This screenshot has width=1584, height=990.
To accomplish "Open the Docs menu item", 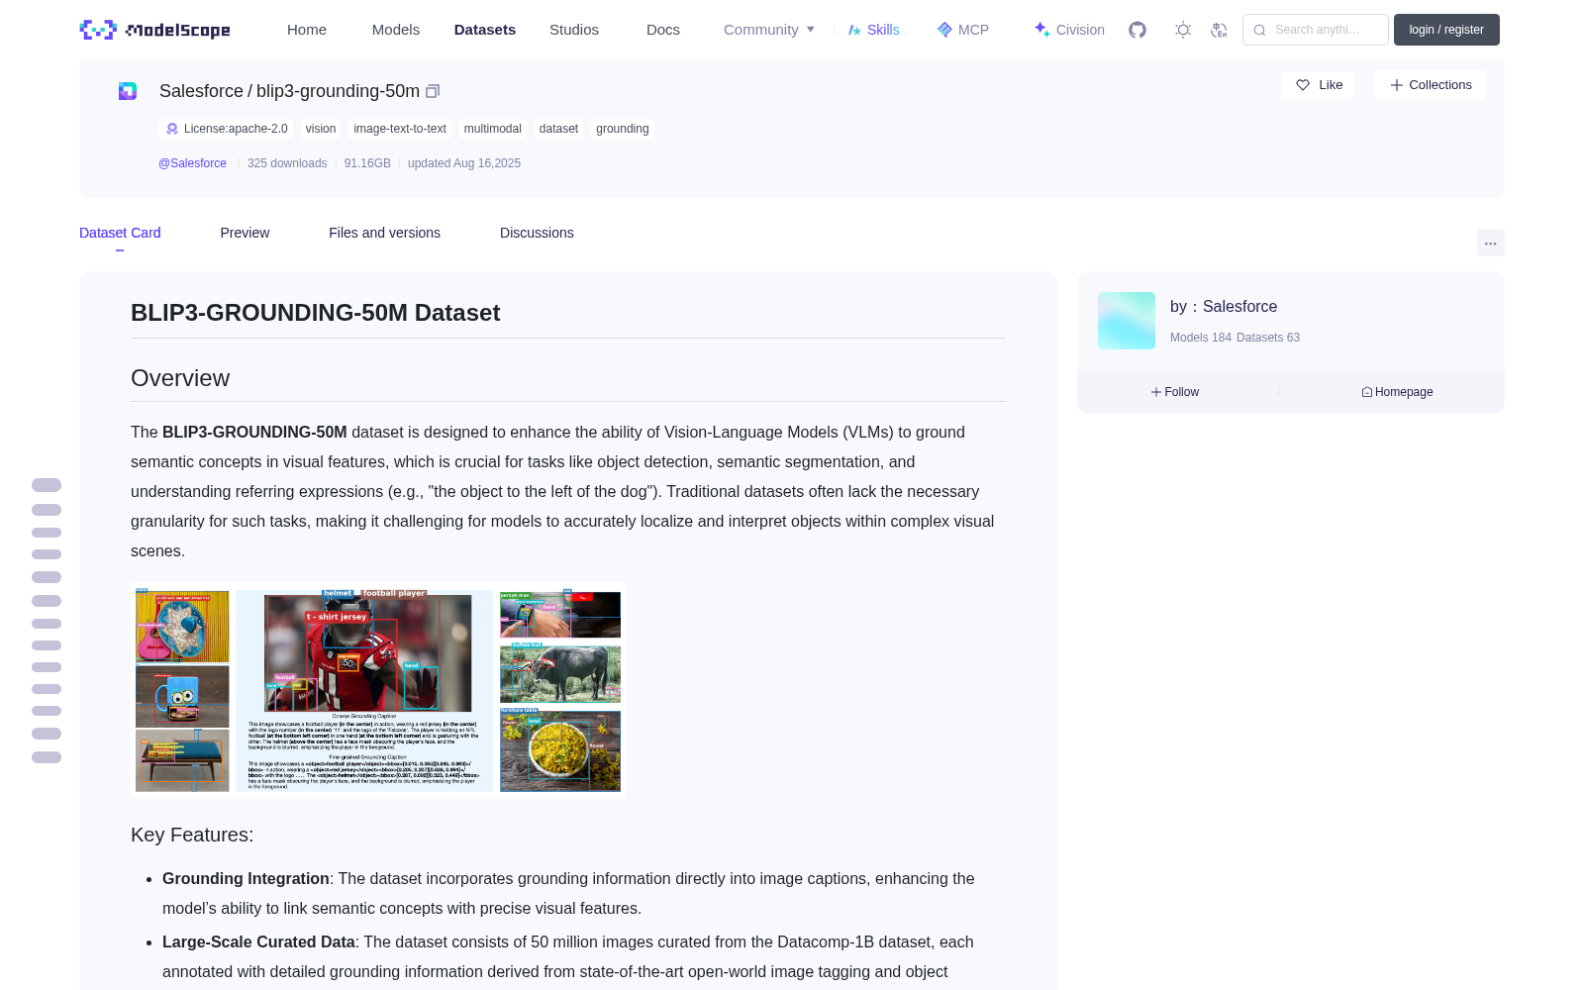I will click(x=663, y=30).
